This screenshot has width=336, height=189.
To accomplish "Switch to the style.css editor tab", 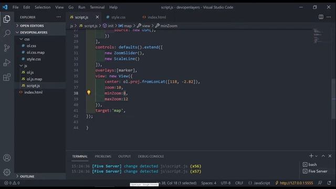I will [119, 17].
